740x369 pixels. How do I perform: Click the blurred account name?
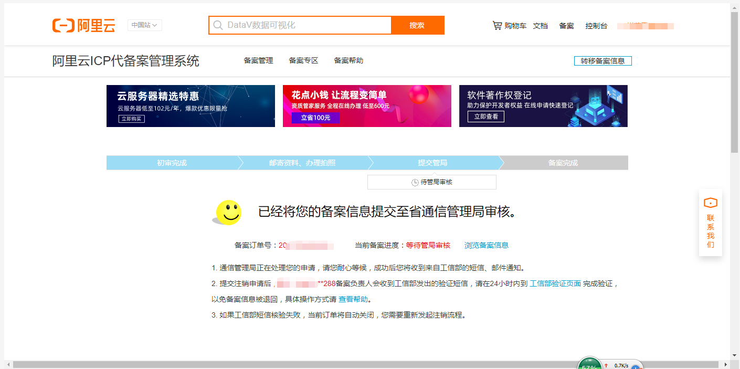646,26
